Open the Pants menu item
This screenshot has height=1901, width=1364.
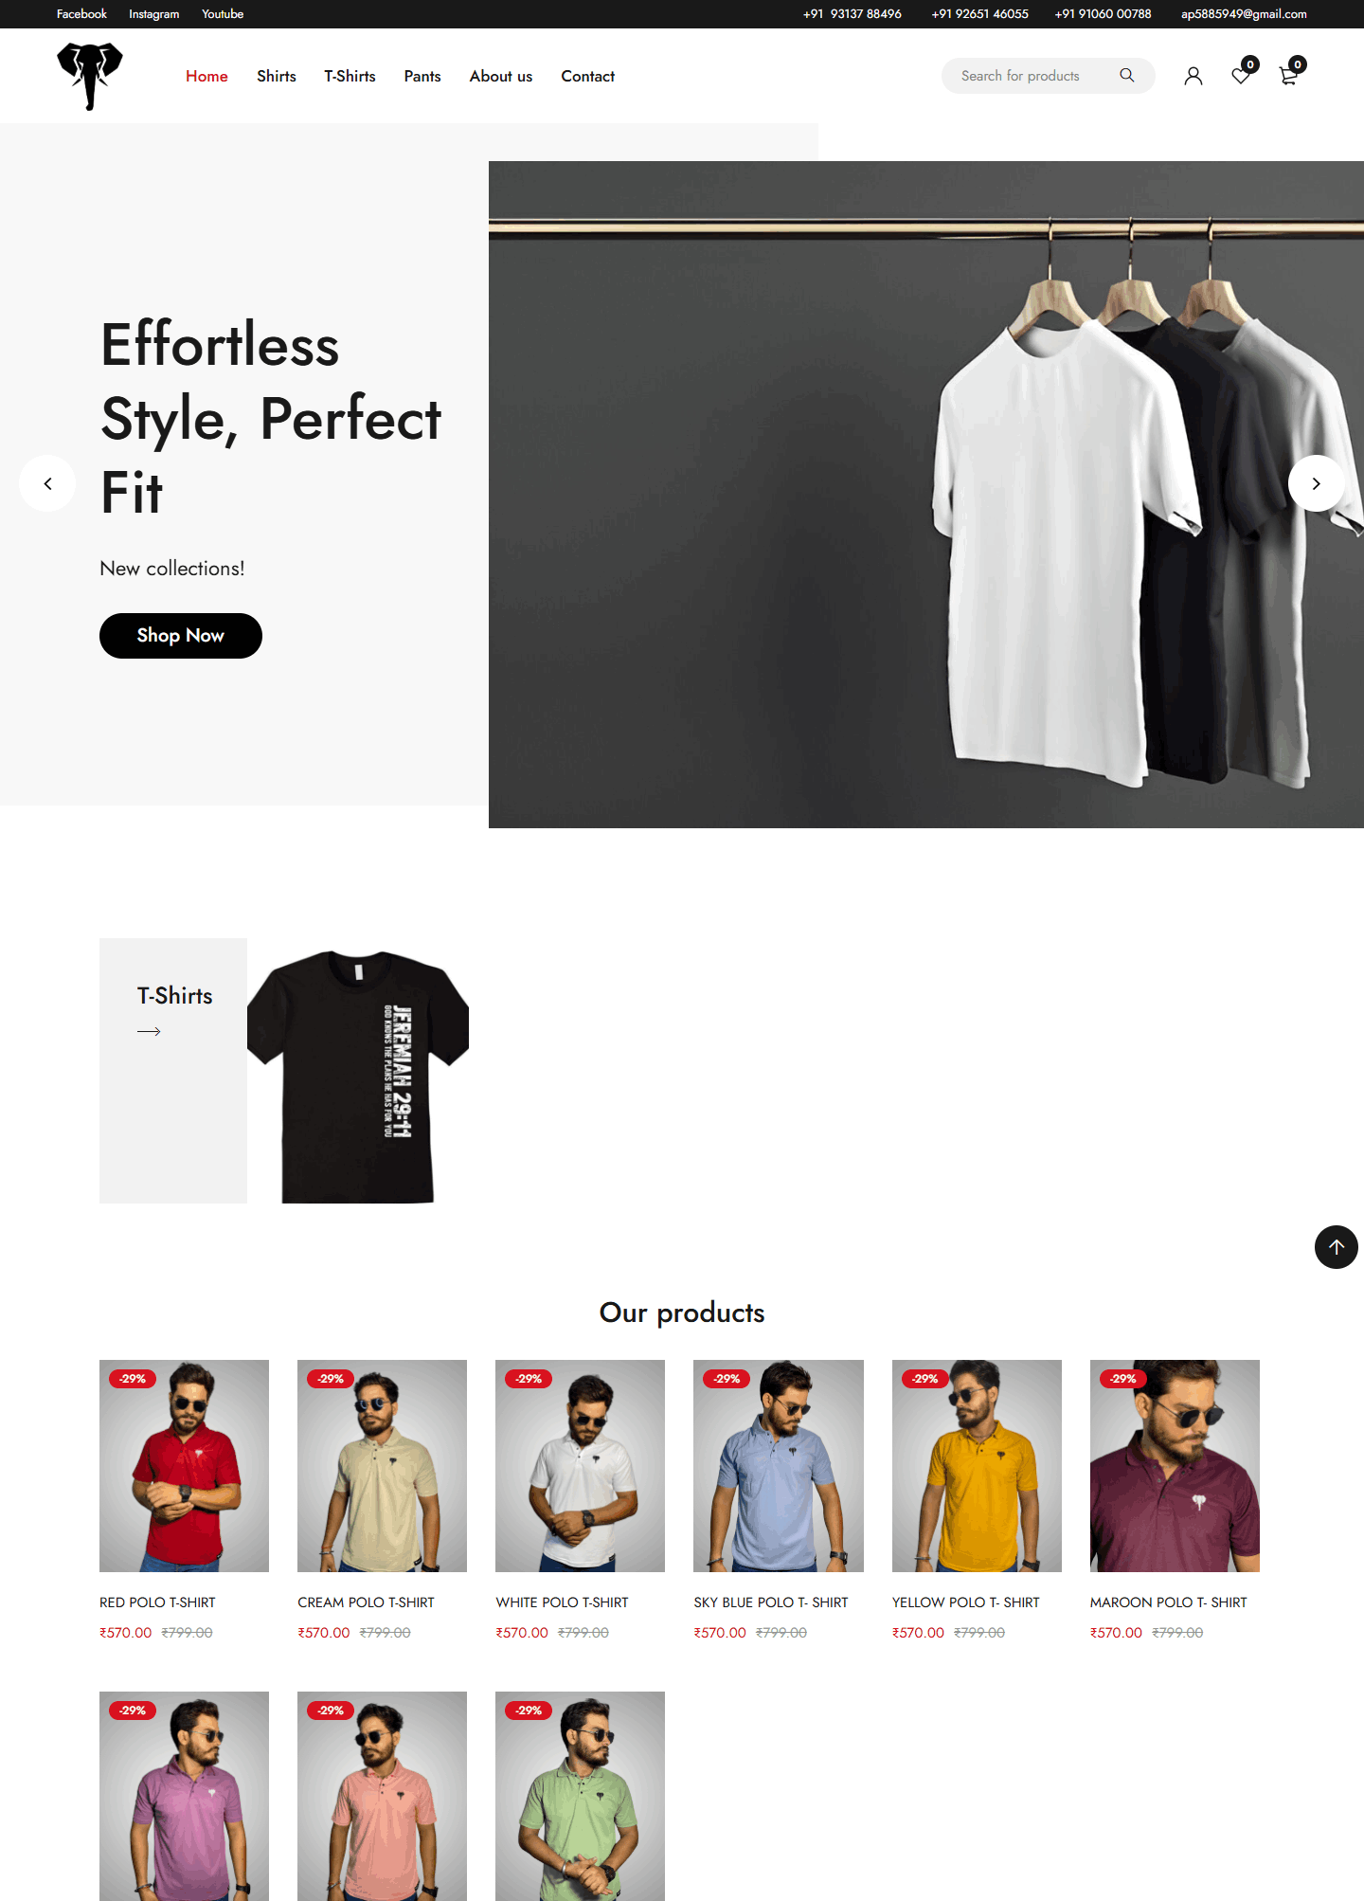tap(422, 76)
